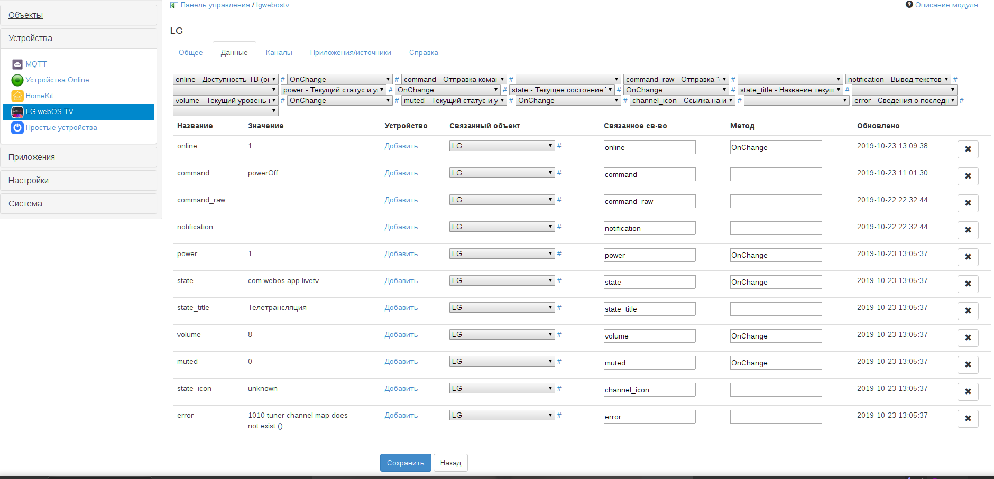Switch to the Приложения/источники tab
994x479 pixels.
pos(351,53)
